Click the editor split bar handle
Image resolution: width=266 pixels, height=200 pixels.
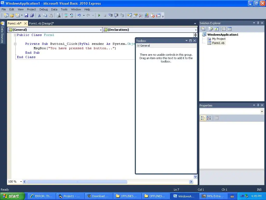[x=195, y=35]
